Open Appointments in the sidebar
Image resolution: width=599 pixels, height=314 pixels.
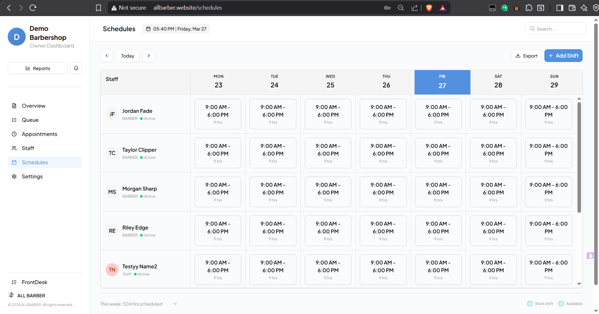coord(45,134)
